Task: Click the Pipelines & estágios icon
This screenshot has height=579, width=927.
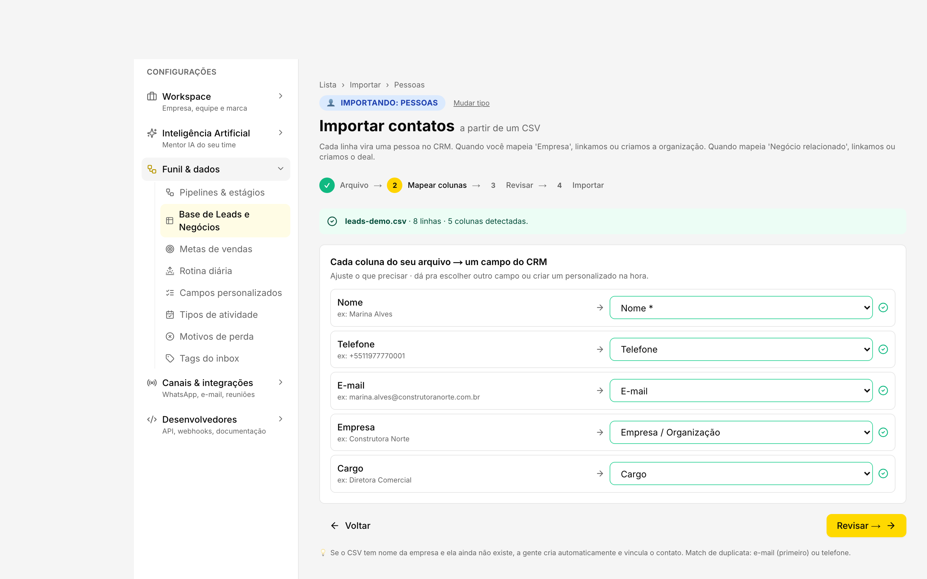Action: (170, 192)
